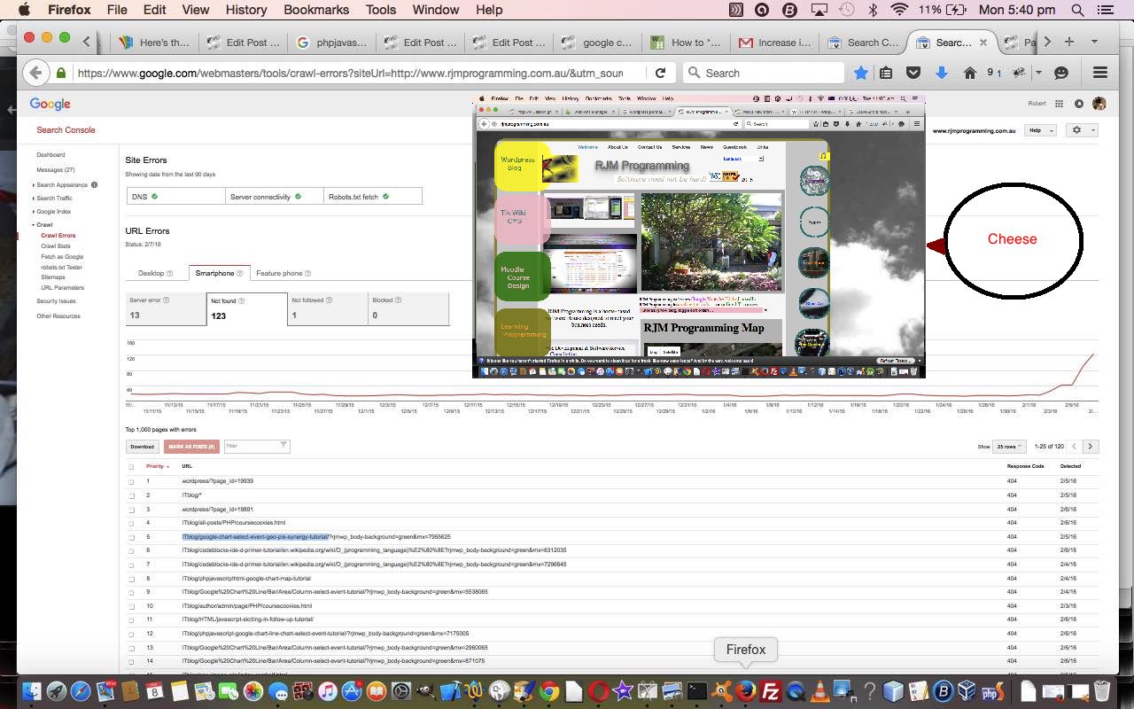Click the chat smiley icon in toolbar
The image size is (1134, 709).
coord(1061,73)
